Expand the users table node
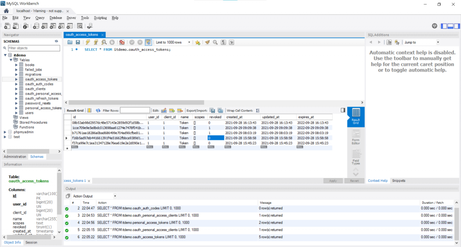 click(17, 113)
